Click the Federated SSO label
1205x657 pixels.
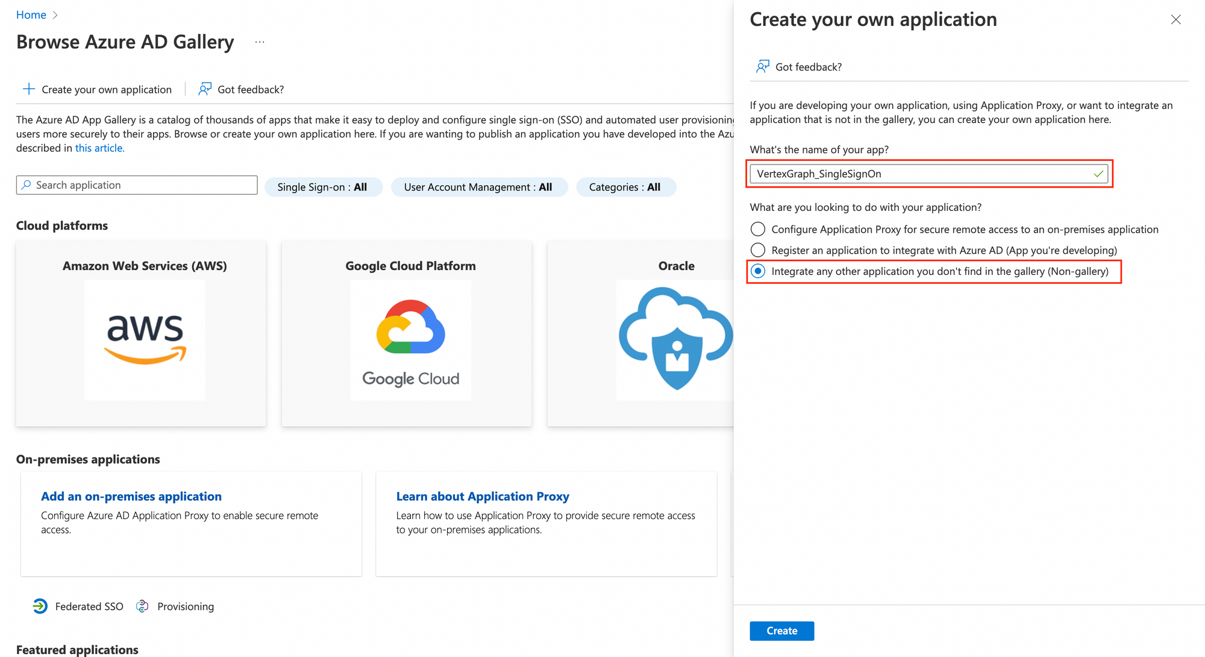click(89, 606)
